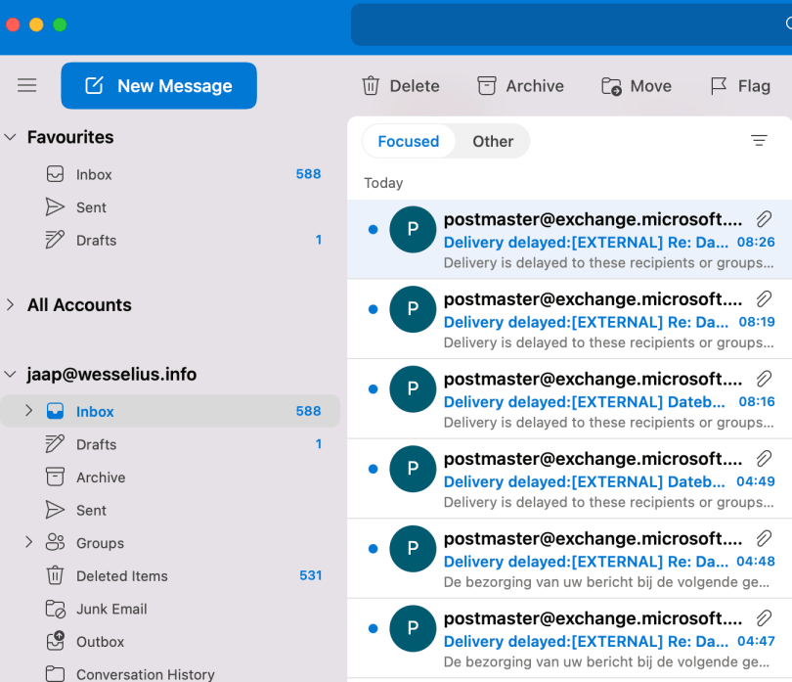Viewport: 792px width, 682px height.
Task: Toggle the sidebar with hamburger menu icon
Action: (26, 86)
